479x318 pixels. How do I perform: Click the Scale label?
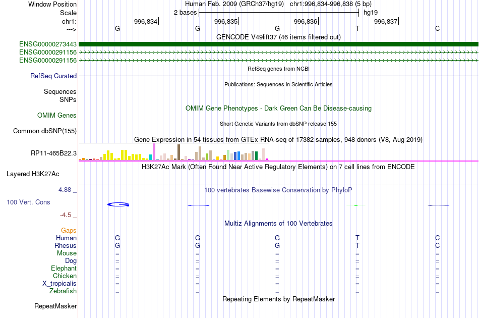coord(69,13)
